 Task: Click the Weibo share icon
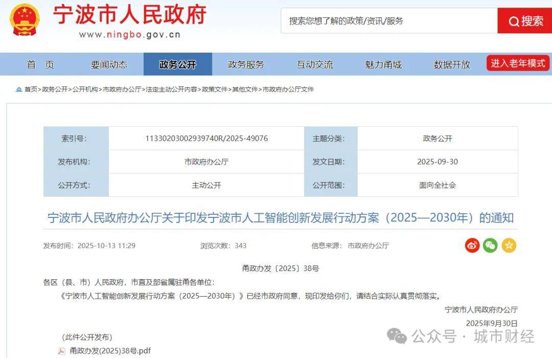coord(472,245)
